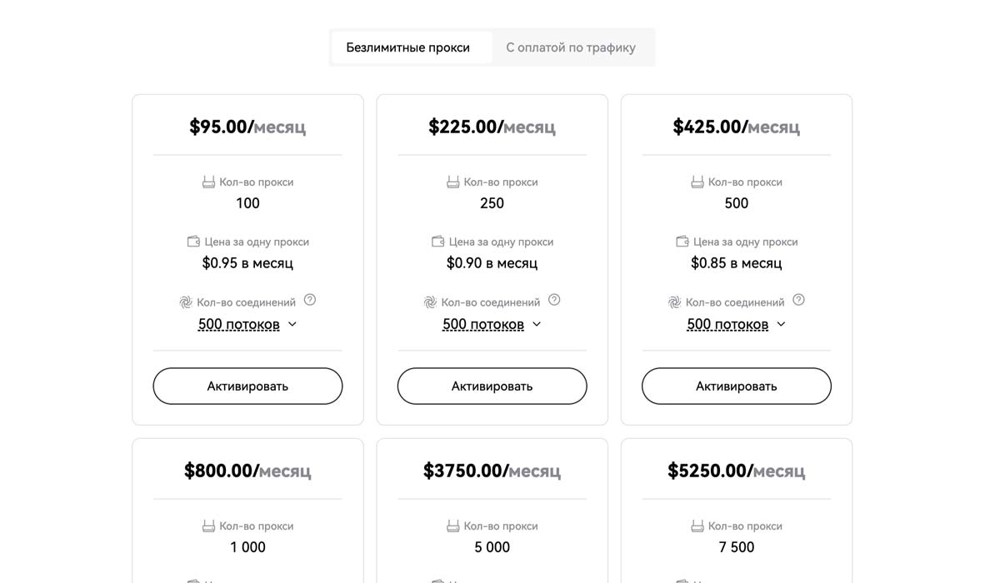Activate the $425.00 per month plan
The width and height of the screenshot is (1000, 583).
(x=736, y=386)
